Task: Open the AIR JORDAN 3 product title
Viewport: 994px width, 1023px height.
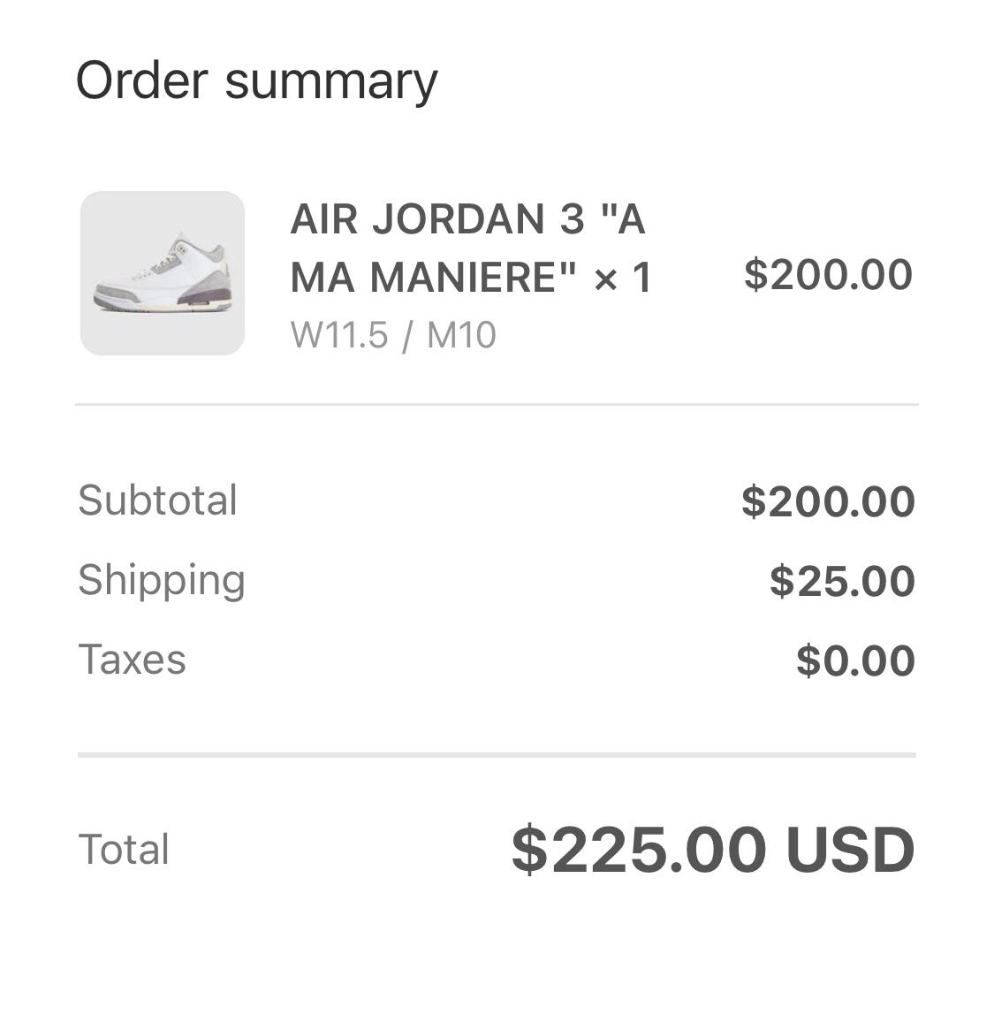Action: 471,248
